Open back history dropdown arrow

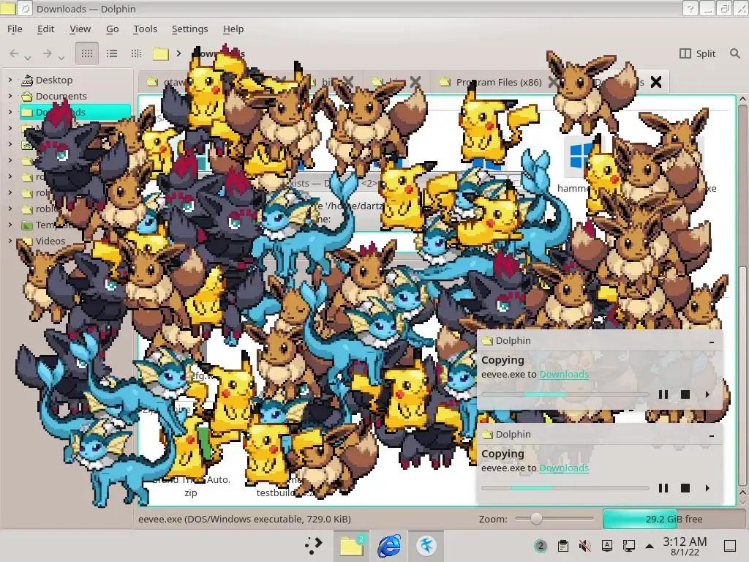point(28,58)
